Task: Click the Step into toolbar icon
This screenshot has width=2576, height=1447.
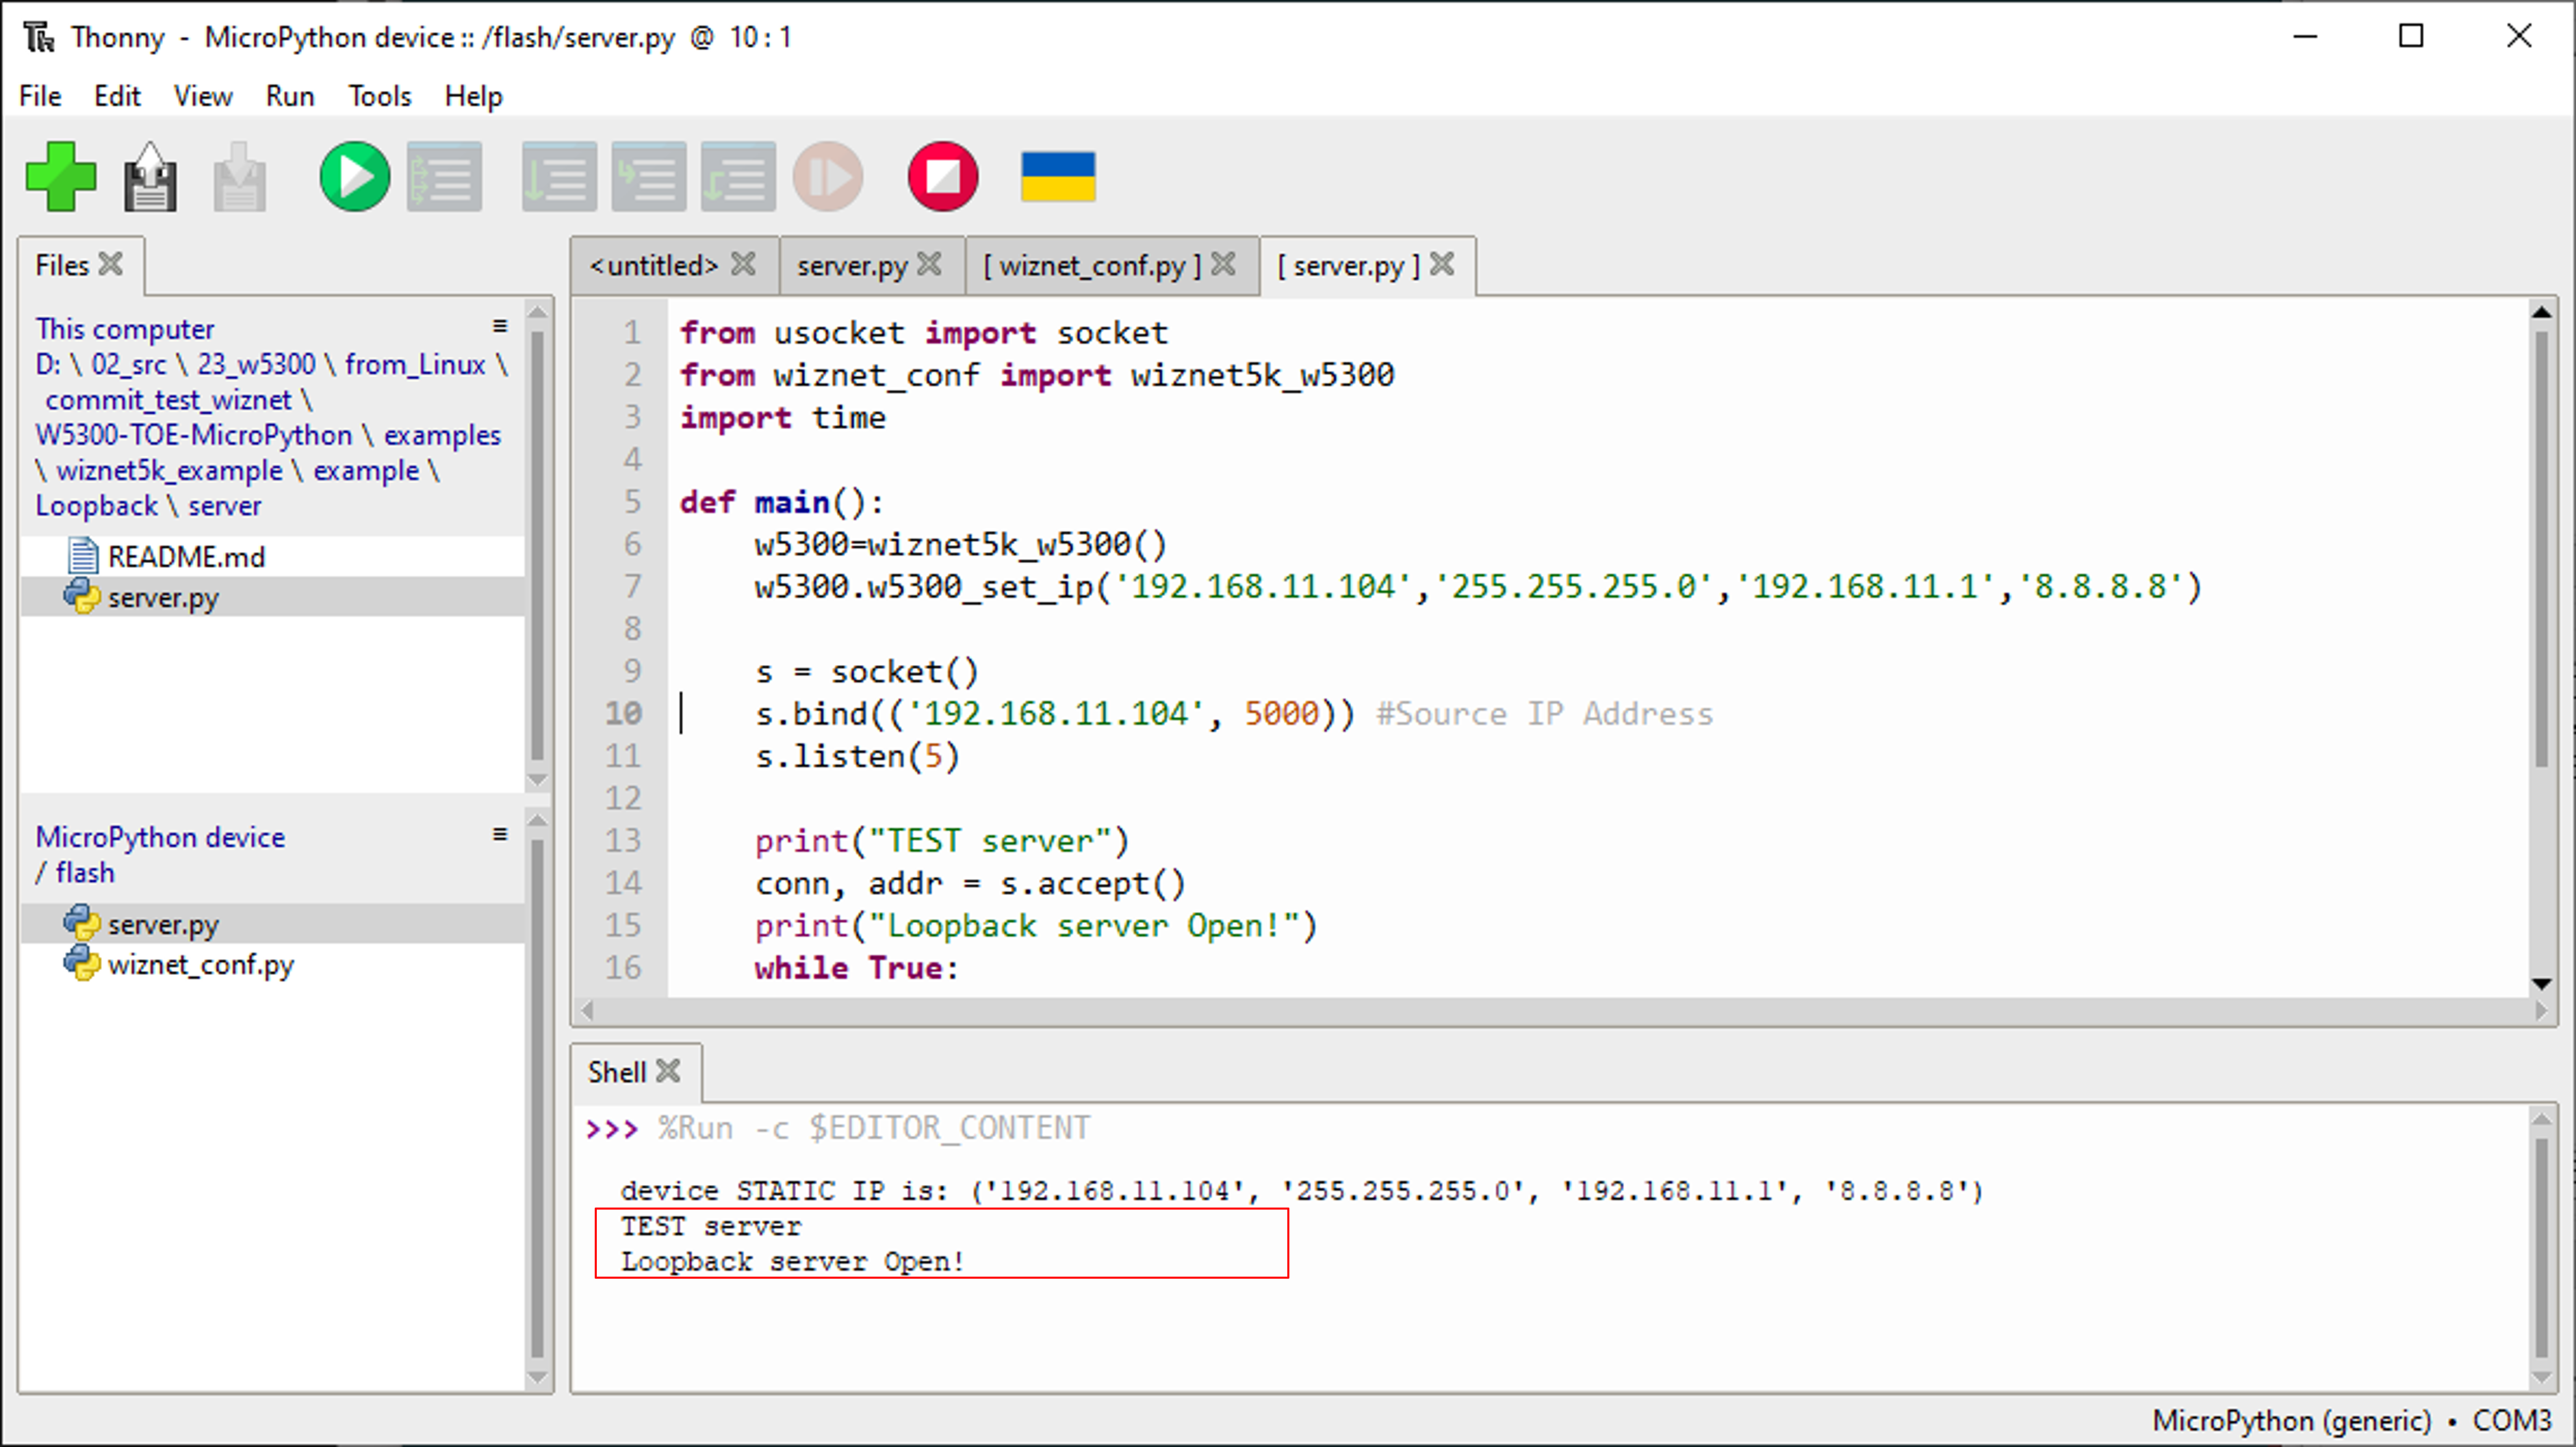Action: click(x=648, y=177)
